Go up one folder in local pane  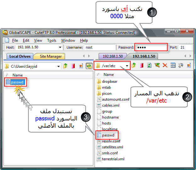click(x=65, y=66)
